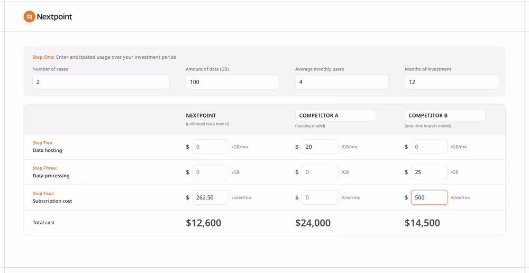Click the '(hosting model)' caption
This screenshot has height=273, width=529.
click(309, 126)
